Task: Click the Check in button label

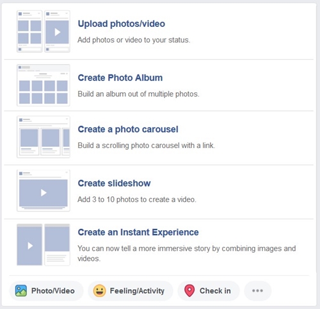Action: coord(215,291)
